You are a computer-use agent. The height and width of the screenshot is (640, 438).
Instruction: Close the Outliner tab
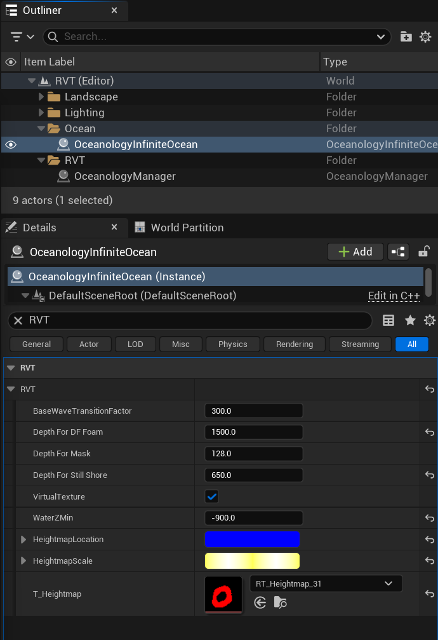[114, 10]
